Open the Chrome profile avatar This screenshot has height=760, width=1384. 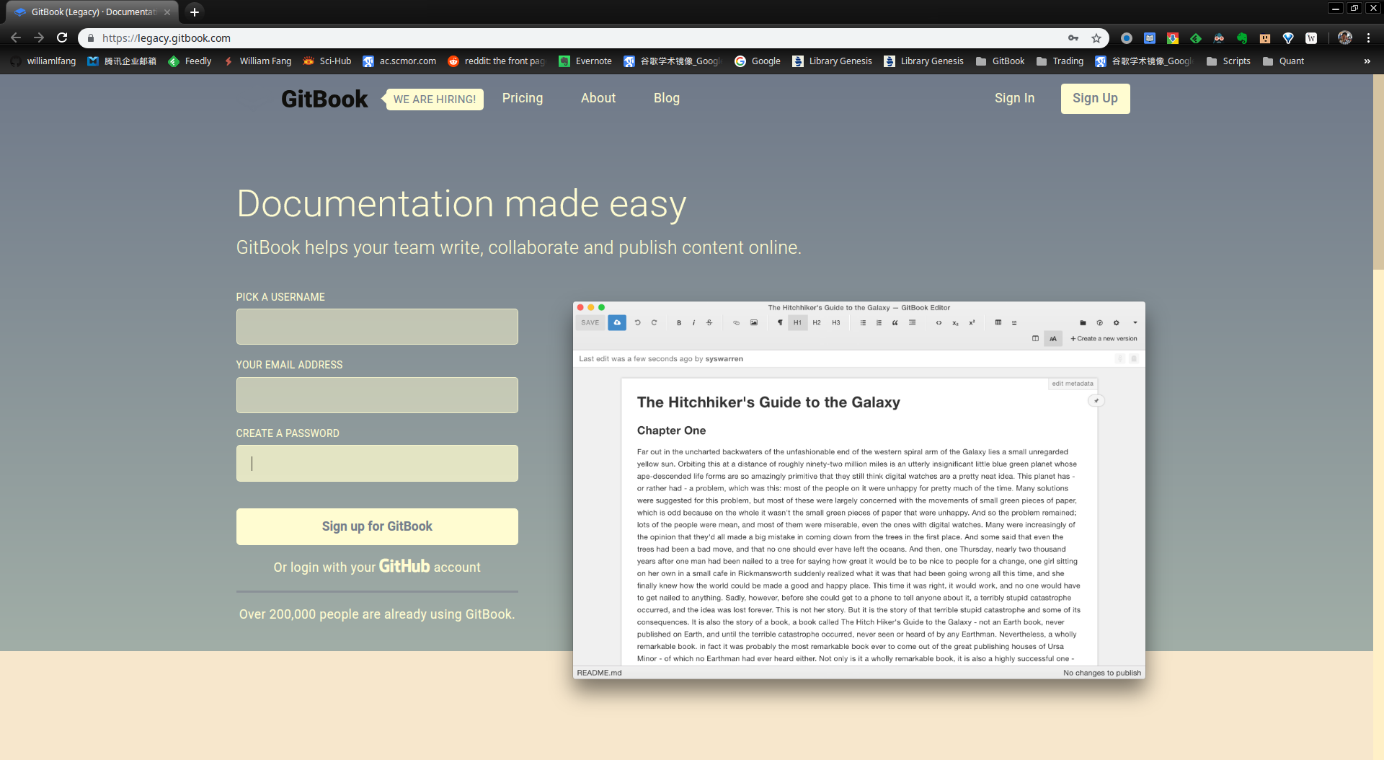click(x=1345, y=38)
